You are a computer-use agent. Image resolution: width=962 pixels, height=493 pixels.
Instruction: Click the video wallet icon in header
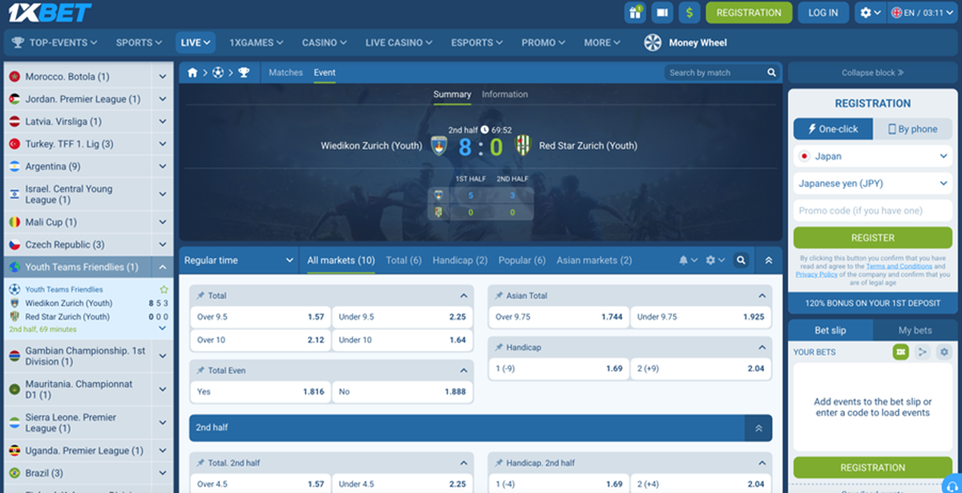661,13
